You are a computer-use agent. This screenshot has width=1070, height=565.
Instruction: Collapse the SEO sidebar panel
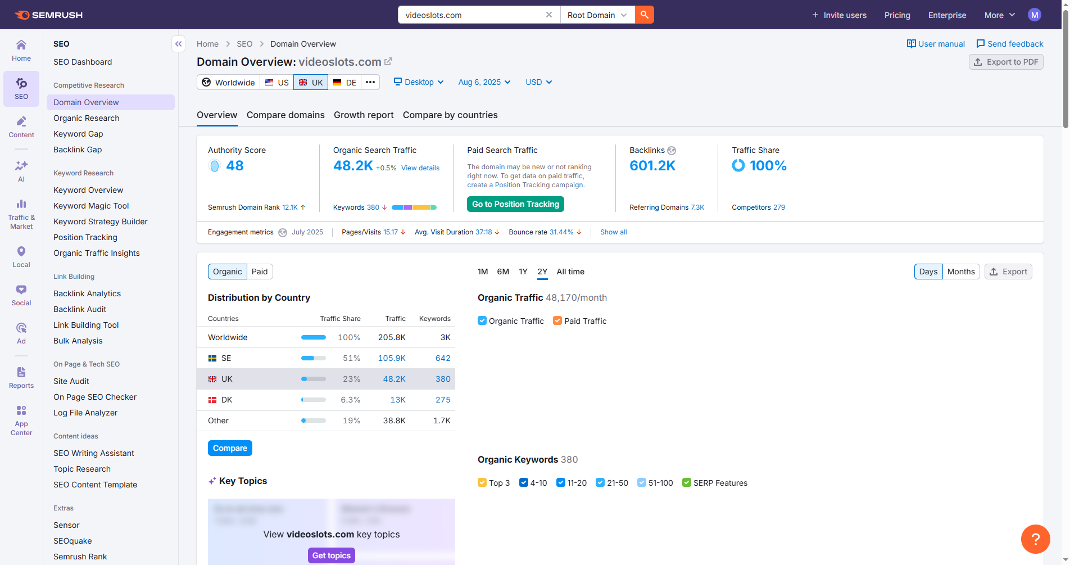[179, 44]
